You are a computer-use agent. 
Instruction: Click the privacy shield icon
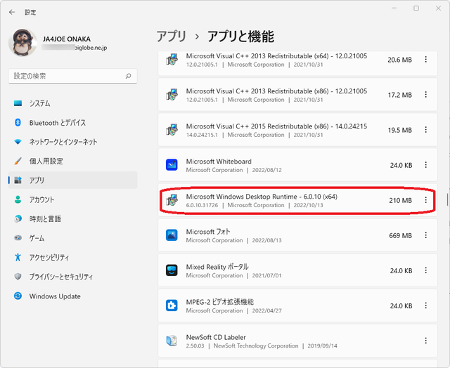[18, 277]
